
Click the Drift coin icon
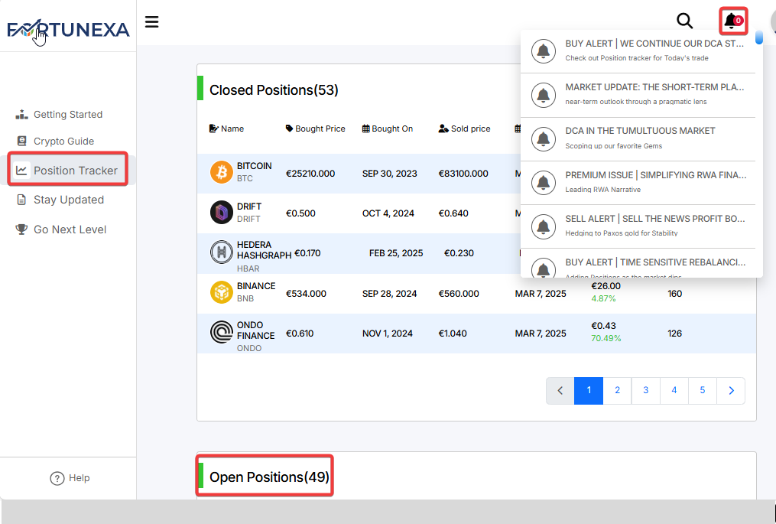tap(221, 213)
